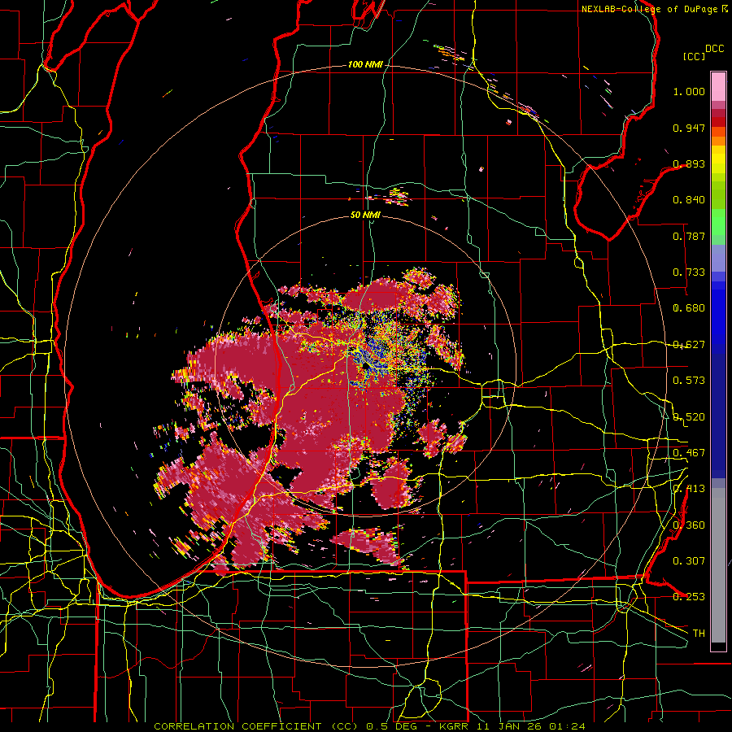Image resolution: width=732 pixels, height=732 pixels.
Task: Click the 0.467 color scale value
Action: pos(689,453)
